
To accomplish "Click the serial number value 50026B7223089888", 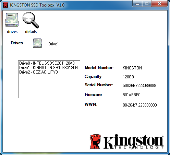I will click(x=139, y=86).
